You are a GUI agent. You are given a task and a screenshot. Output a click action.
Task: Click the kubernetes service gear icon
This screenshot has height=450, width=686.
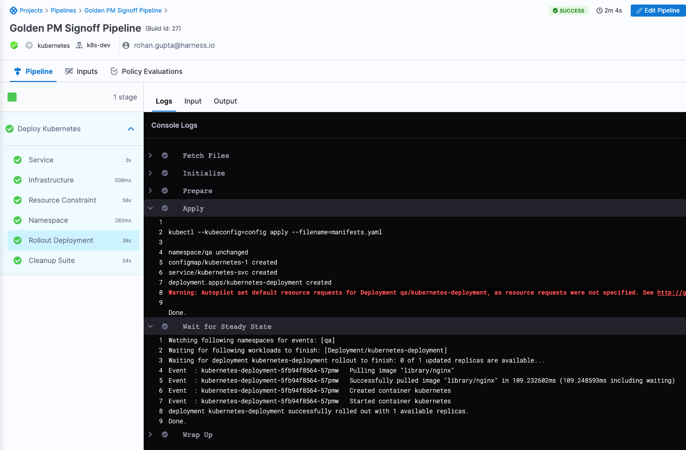tap(29, 45)
